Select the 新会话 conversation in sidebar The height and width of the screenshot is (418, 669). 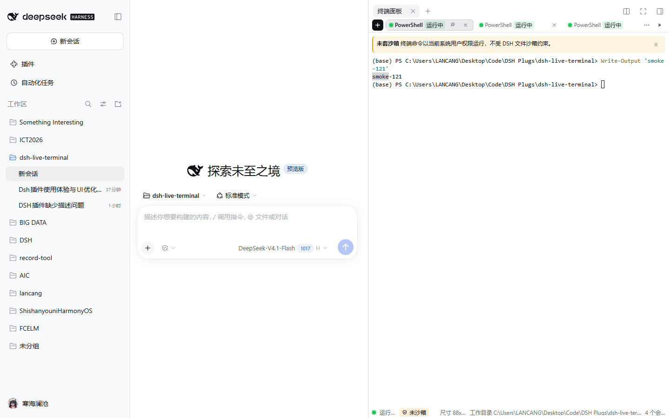pos(65,174)
